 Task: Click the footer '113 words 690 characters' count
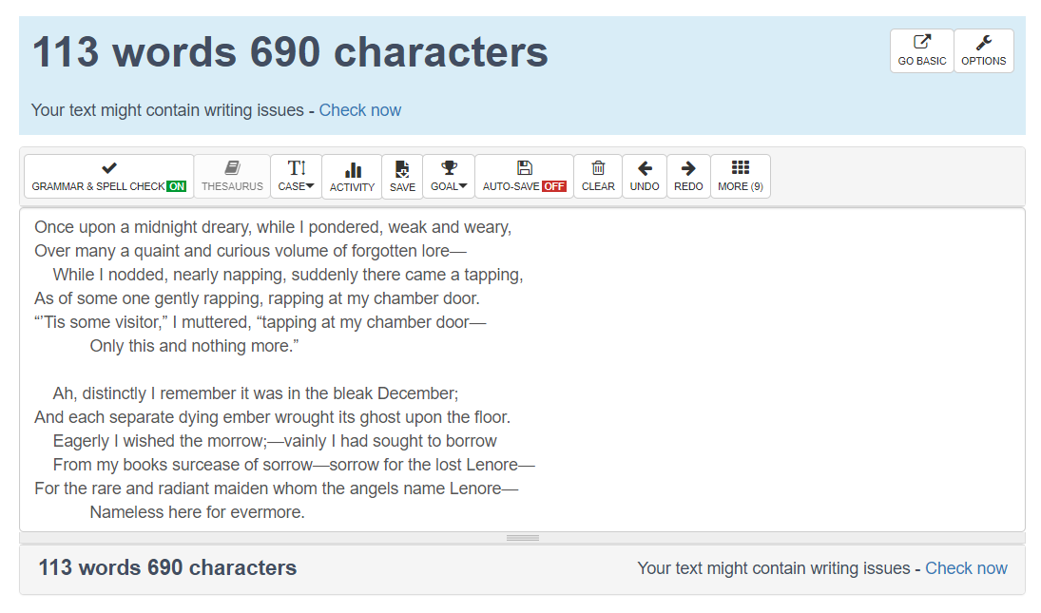167,568
